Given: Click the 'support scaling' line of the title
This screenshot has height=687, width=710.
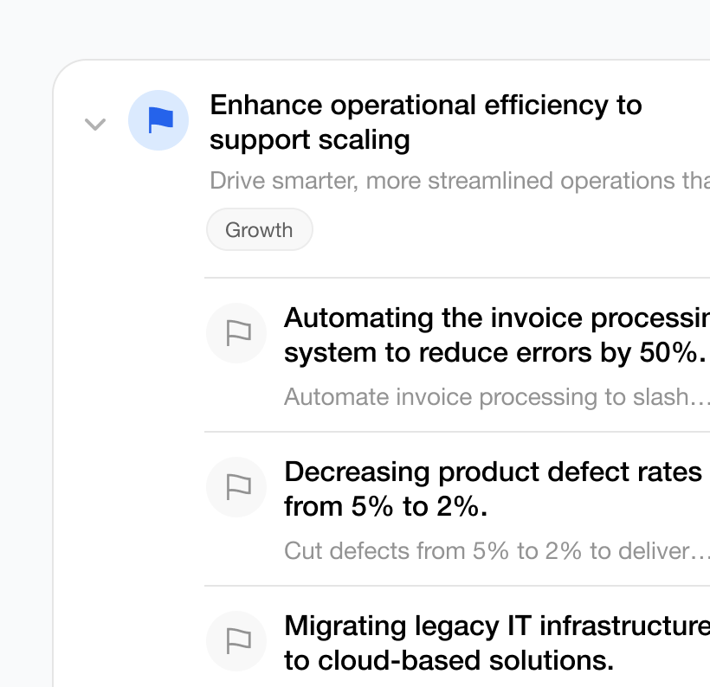Looking at the screenshot, I should coord(310,140).
